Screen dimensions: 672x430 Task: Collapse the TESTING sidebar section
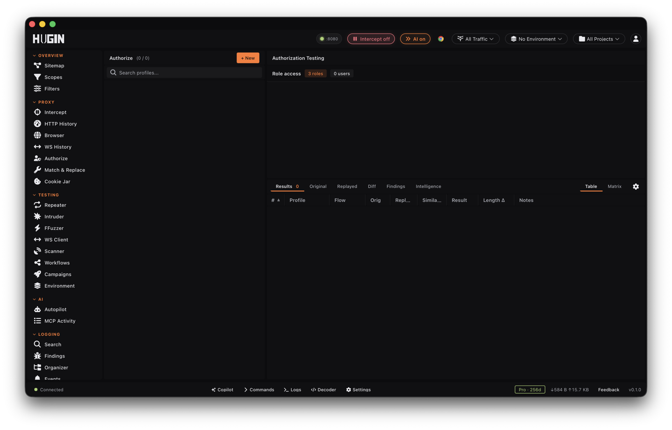(46, 195)
